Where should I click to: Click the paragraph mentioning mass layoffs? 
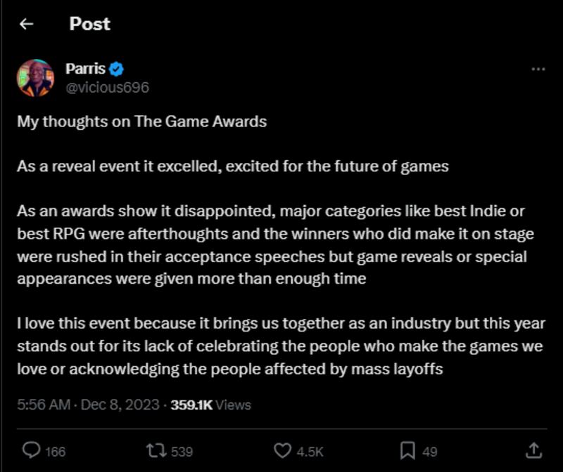(281, 346)
